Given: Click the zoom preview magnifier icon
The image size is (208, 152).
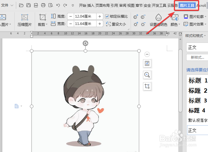Looking at the screenshot, I should (x=147, y=75).
